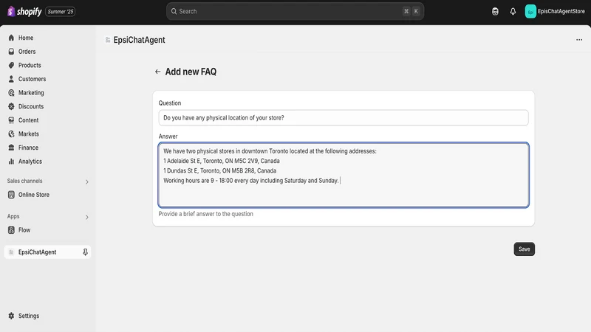
Task: Open Finance in sidebar
Action: click(28, 148)
